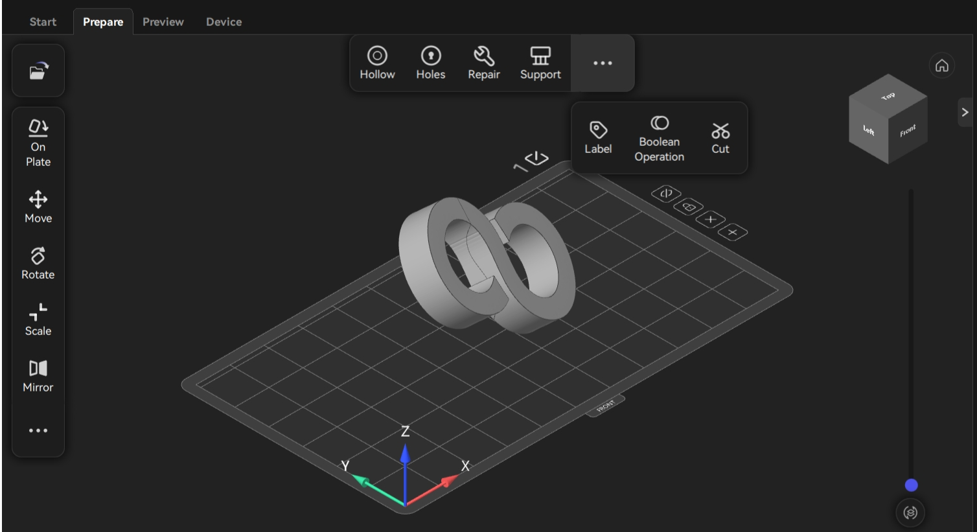The width and height of the screenshot is (977, 532).
Task: Open the Scale tool
Action: coord(38,319)
